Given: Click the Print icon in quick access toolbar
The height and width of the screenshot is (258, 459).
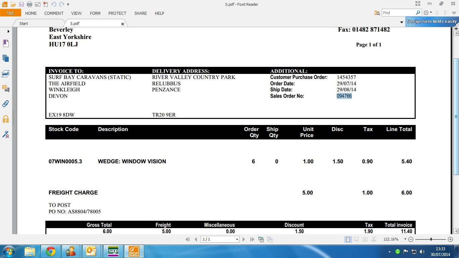Looking at the screenshot, I should pyautogui.click(x=29, y=4).
